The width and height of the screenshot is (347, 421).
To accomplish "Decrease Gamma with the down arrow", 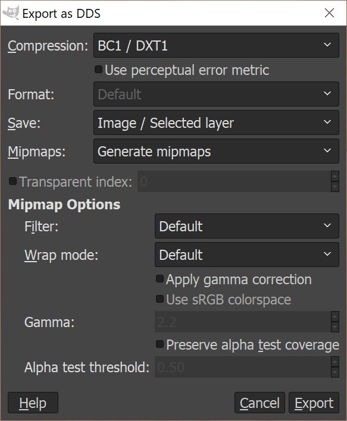I will tap(335, 327).
